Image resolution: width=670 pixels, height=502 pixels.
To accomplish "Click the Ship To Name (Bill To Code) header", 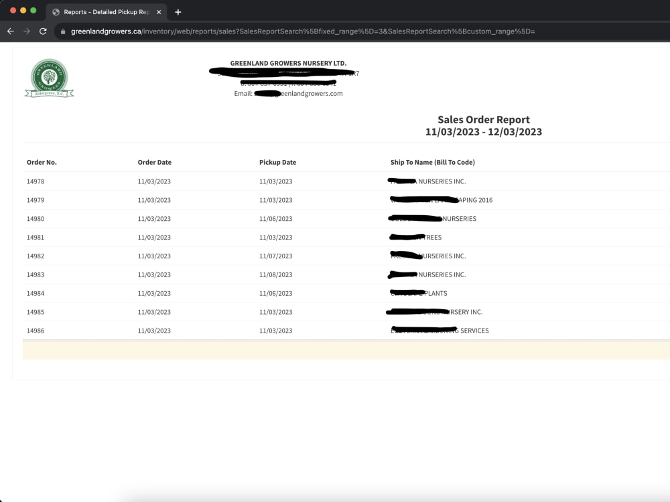I will (x=432, y=162).
